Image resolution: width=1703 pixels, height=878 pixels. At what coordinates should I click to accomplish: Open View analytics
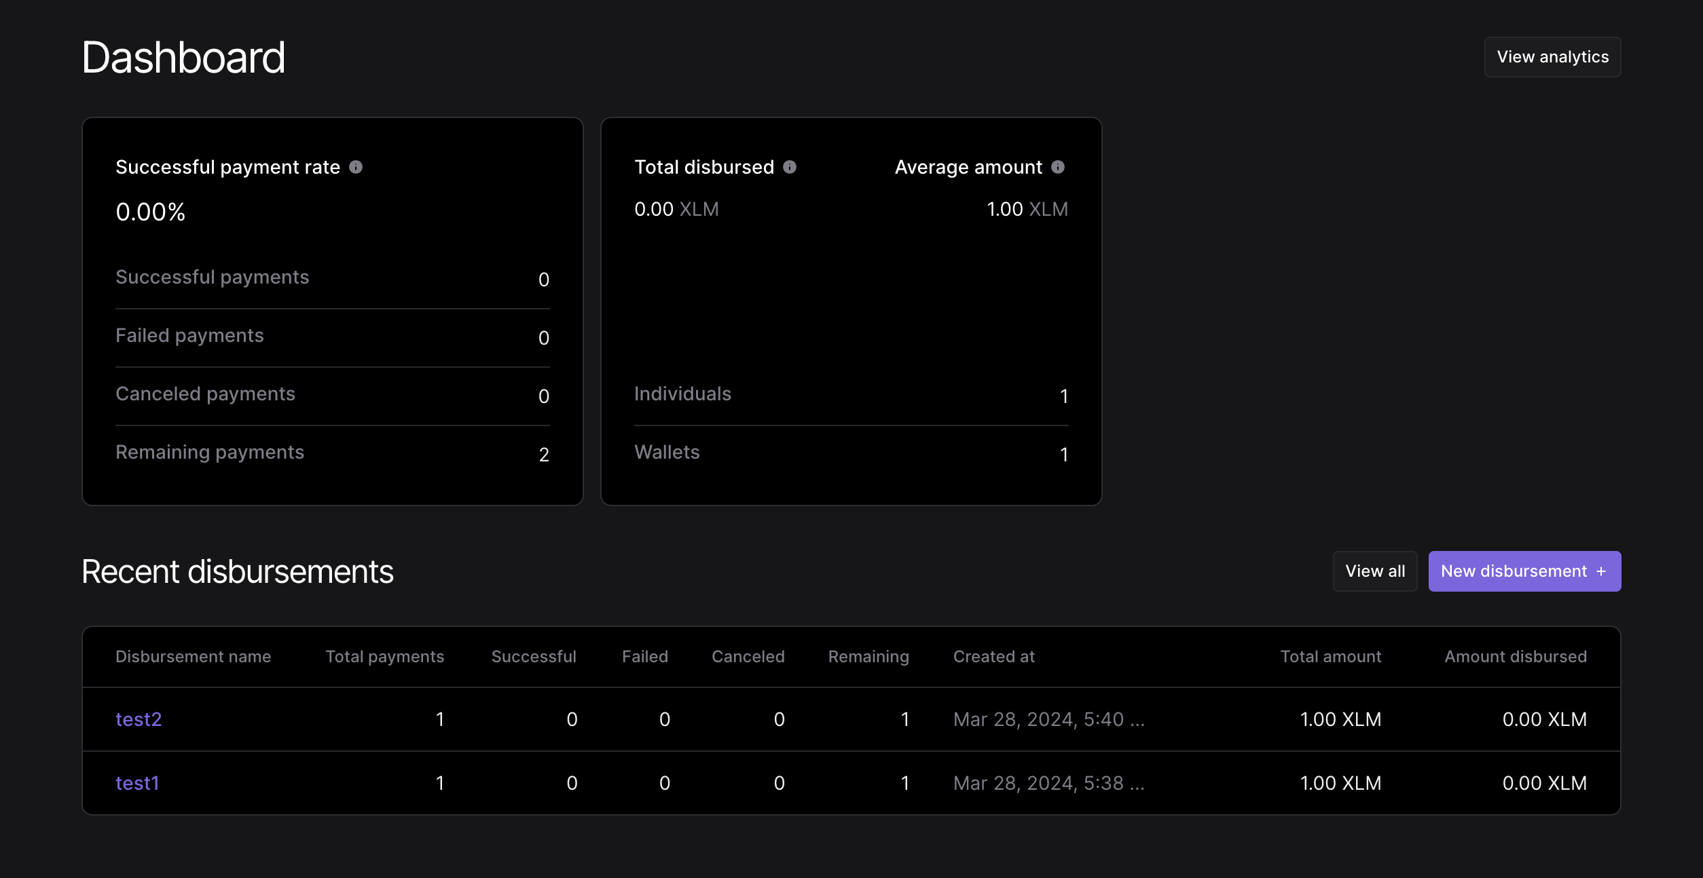pos(1552,56)
